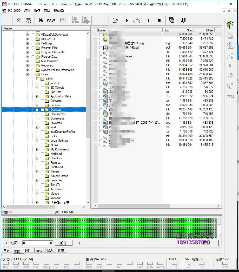
Task: Sort file list by Name column header
Action: [130, 30]
